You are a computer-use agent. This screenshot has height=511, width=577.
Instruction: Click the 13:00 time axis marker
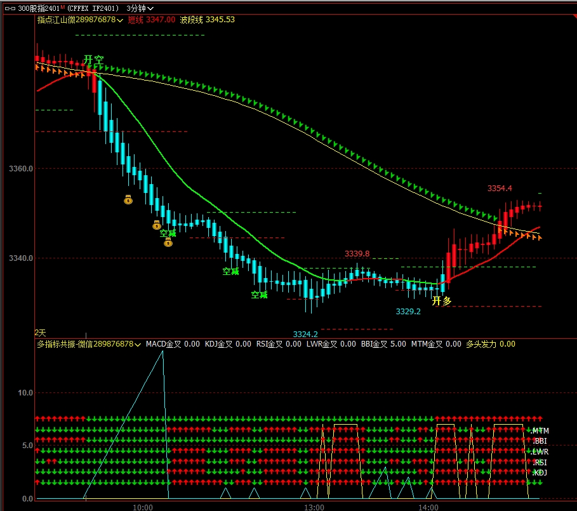314,507
